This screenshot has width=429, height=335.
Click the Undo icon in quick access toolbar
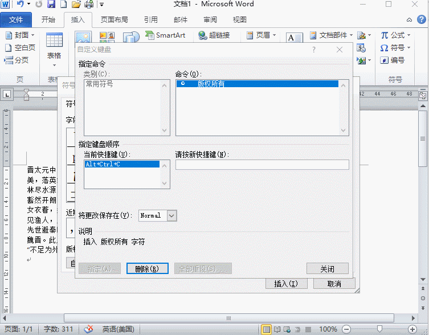[21, 4]
